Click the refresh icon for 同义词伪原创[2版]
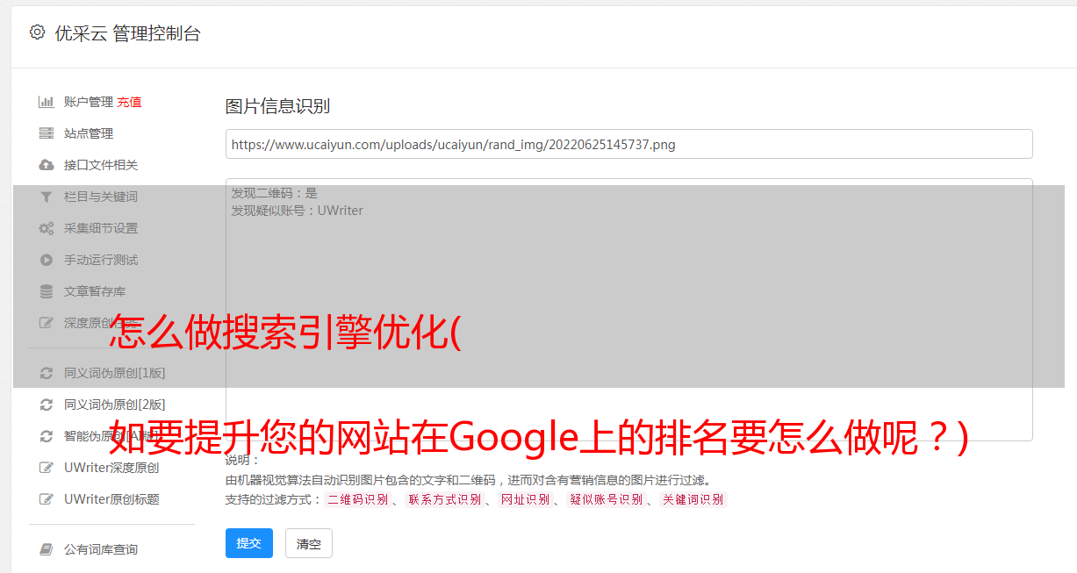The height and width of the screenshot is (573, 1077). click(x=47, y=405)
